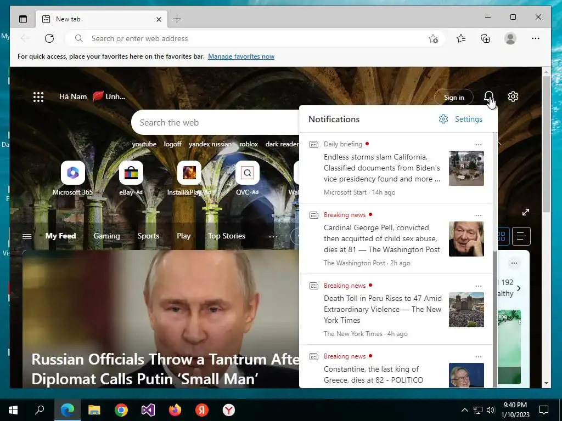Open a new browser tab plus button
The width and height of the screenshot is (562, 421).
point(177,19)
